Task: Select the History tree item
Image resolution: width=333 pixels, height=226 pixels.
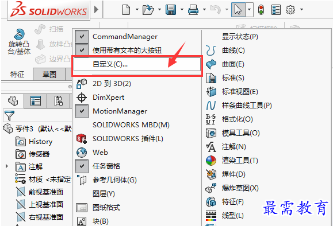Action: pyautogui.click(x=34, y=142)
